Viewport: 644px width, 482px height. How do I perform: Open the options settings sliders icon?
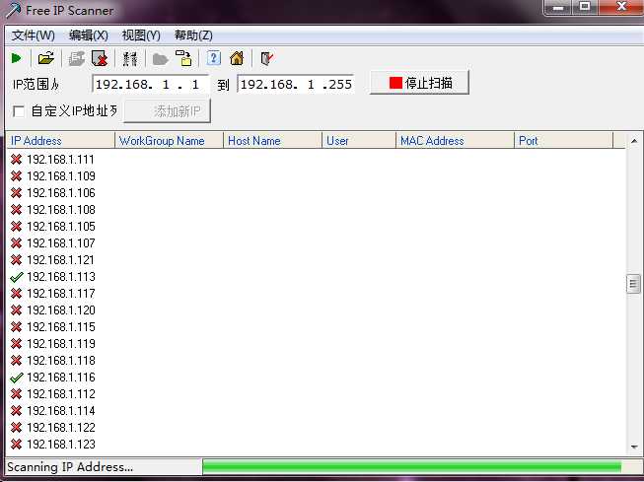tap(130, 58)
